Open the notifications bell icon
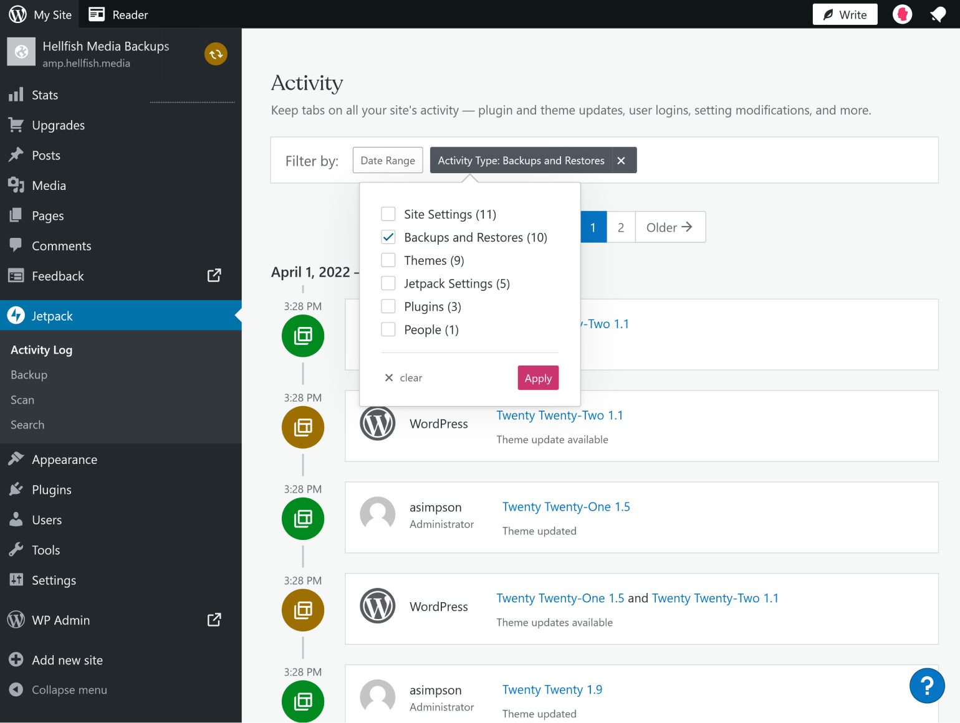Image resolution: width=960 pixels, height=723 pixels. 938,14
